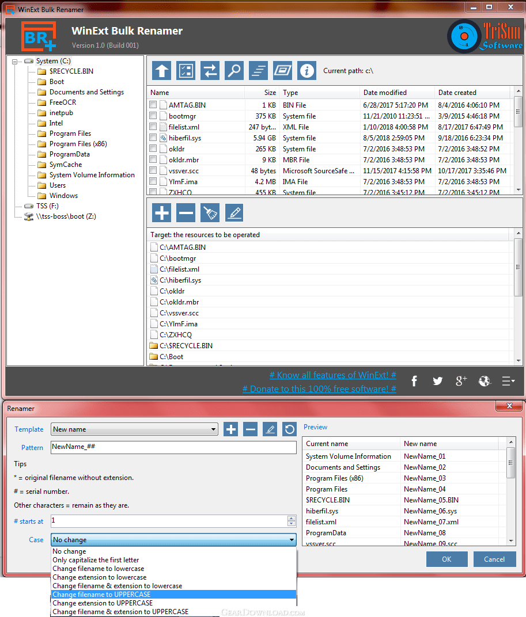Open the website globe icon
The height and width of the screenshot is (617, 526).
point(485,381)
